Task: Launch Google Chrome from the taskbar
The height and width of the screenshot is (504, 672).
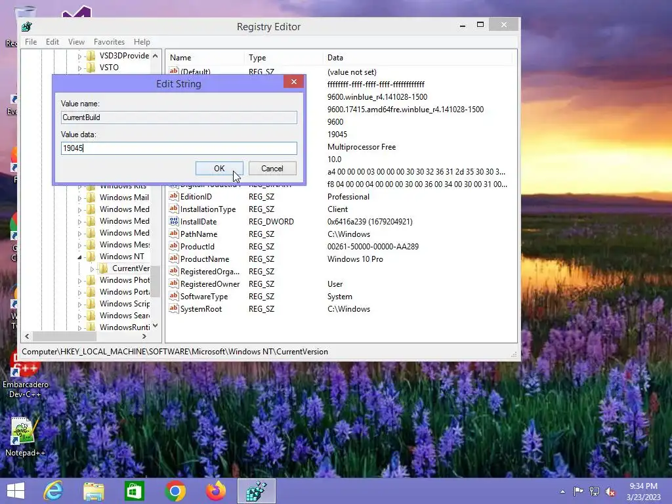Action: click(175, 491)
